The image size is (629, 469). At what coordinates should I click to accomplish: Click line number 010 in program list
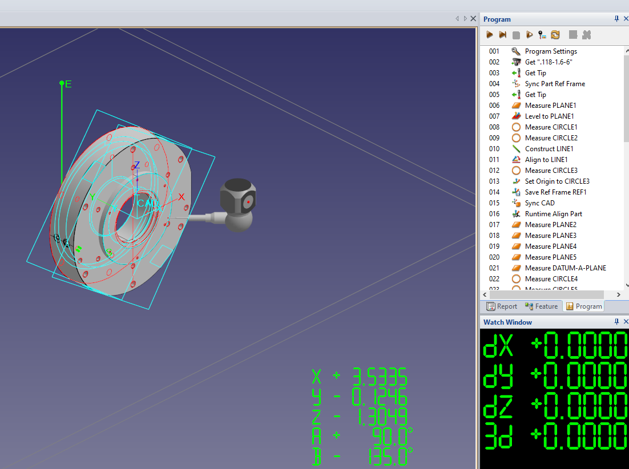click(x=494, y=149)
